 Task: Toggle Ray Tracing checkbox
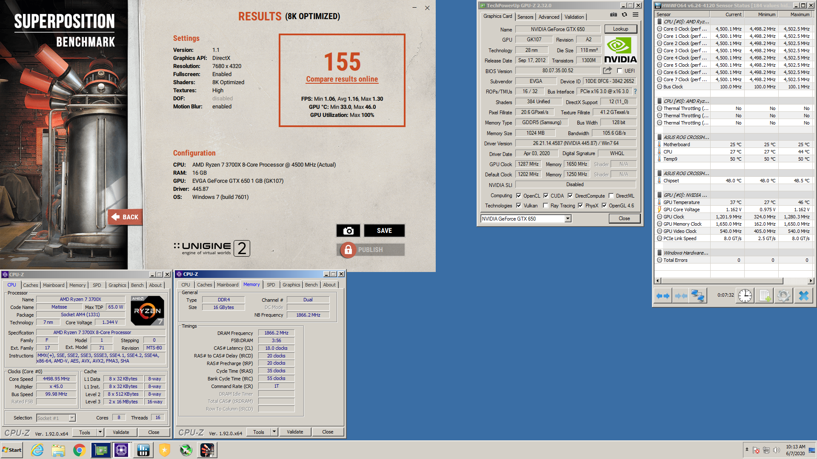pos(546,206)
